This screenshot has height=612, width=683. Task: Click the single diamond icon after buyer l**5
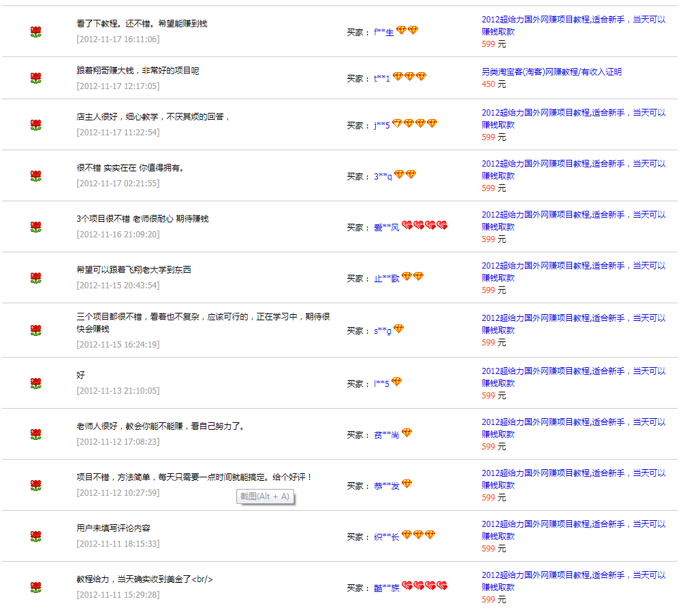[396, 382]
